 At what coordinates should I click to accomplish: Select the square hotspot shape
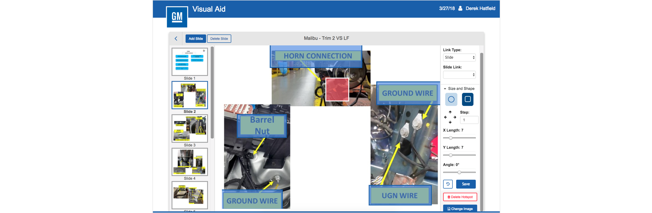click(468, 99)
